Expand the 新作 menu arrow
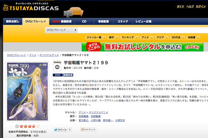 [117, 38]
